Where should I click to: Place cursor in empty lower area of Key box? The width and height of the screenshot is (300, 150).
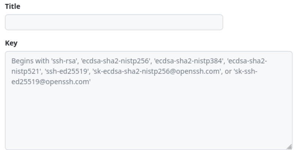148,120
